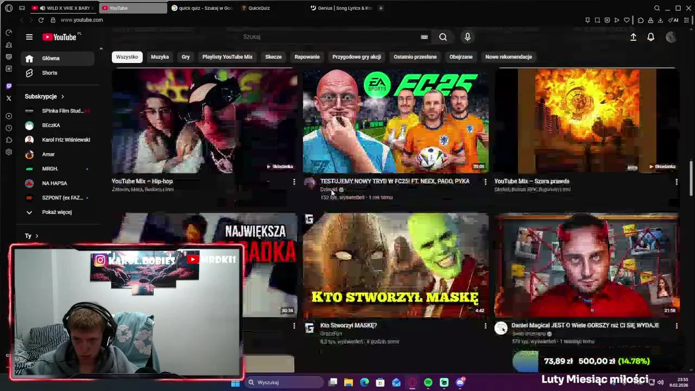Open the options menu for TESTUJEMY NOWY TRYB W FC25 video
Viewport: 695px width, 391px height.
485,182
